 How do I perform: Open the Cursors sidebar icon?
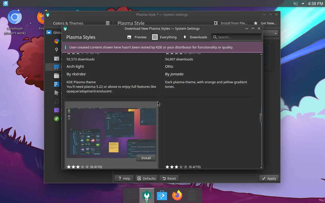click(57, 93)
